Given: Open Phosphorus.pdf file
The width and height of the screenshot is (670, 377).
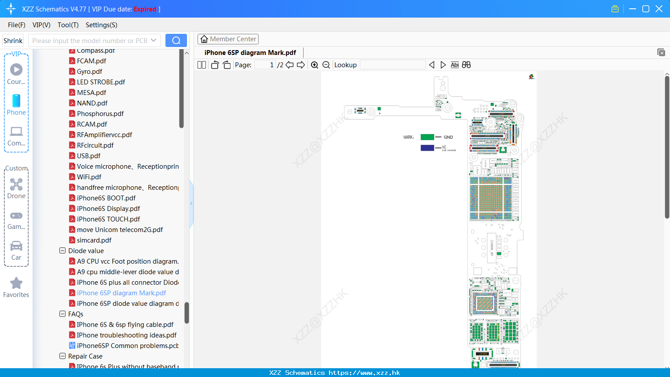Looking at the screenshot, I should [x=100, y=114].
